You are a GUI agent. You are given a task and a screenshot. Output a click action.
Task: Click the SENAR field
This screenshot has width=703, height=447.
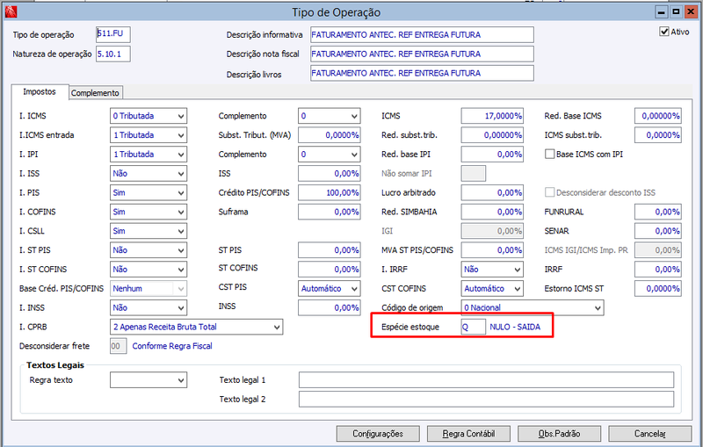coord(657,231)
